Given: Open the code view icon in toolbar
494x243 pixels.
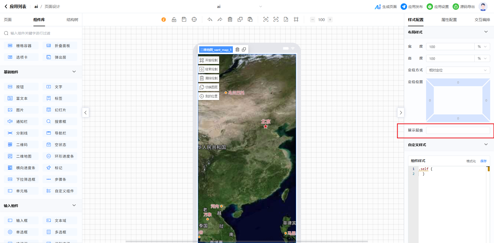Looking at the screenshot, I should pos(276,20).
